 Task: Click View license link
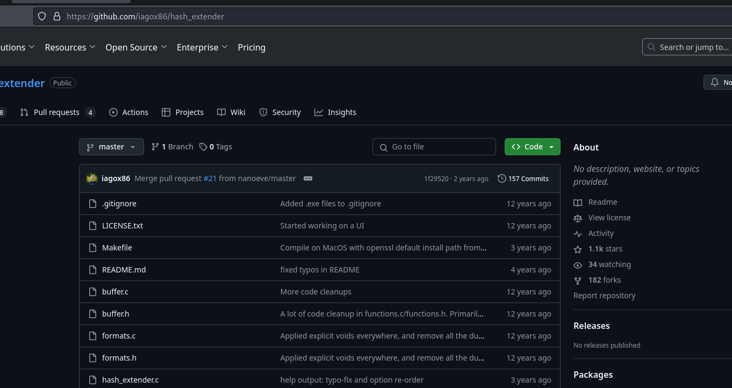click(609, 218)
